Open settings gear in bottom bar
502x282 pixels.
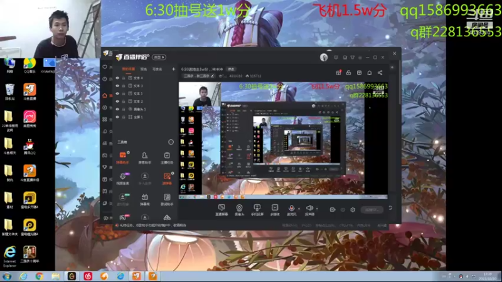click(353, 210)
